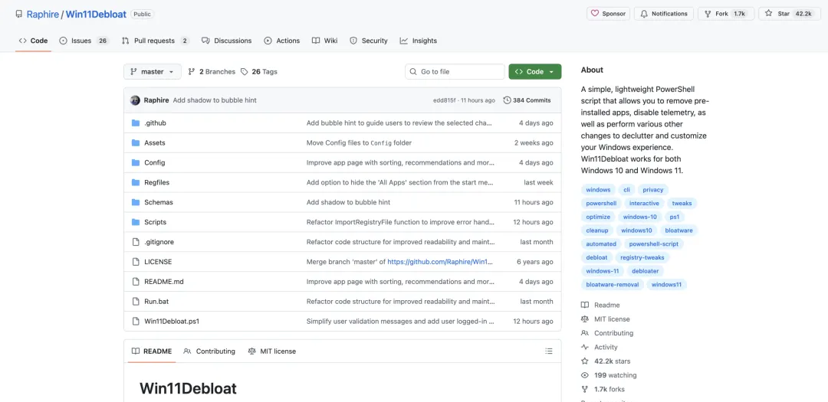Click the search icon in Go to file
The image size is (828, 402).
[x=413, y=72]
